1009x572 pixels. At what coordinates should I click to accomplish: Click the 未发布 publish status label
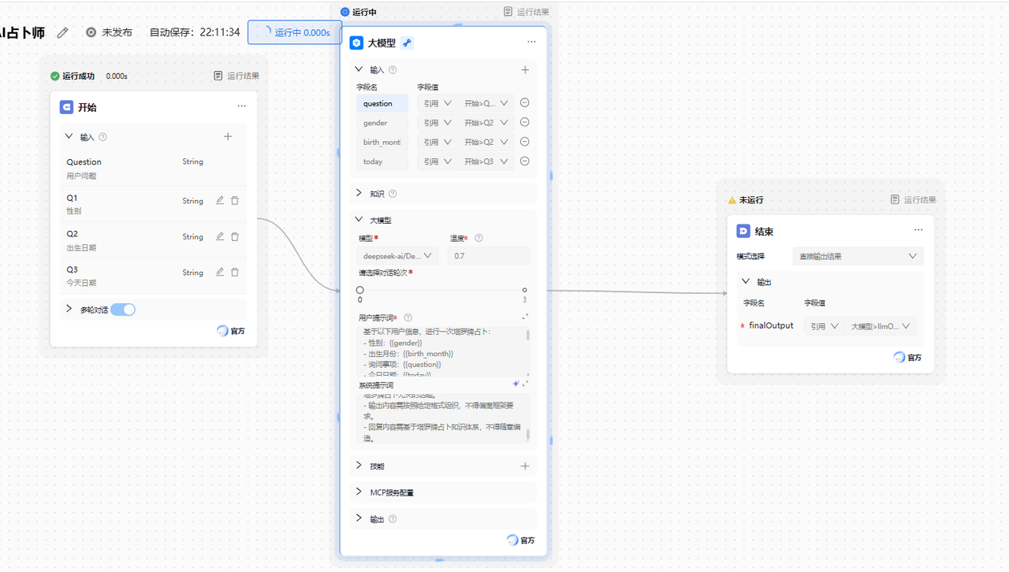click(x=109, y=32)
